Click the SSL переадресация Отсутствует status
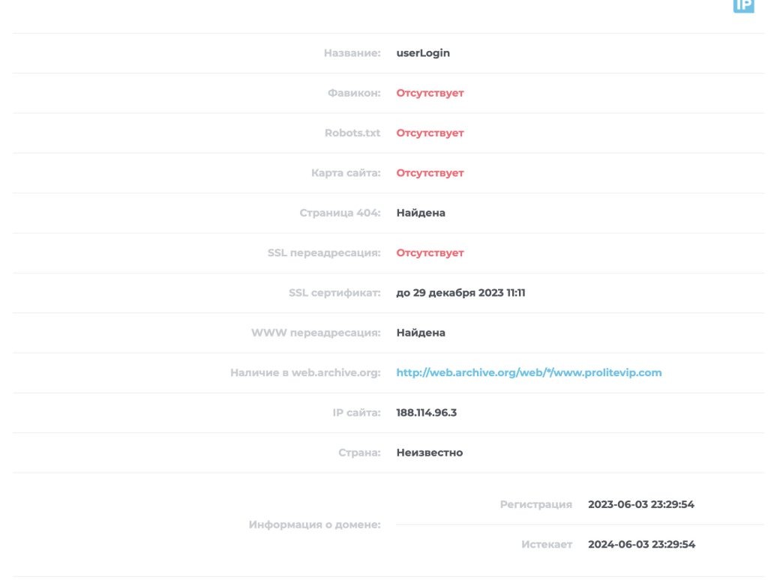The height and width of the screenshot is (580, 768). [430, 253]
